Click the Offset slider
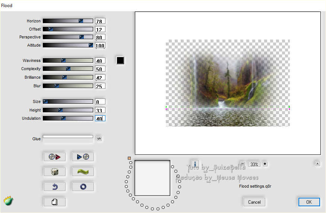The image size is (326, 213). tap(68, 29)
